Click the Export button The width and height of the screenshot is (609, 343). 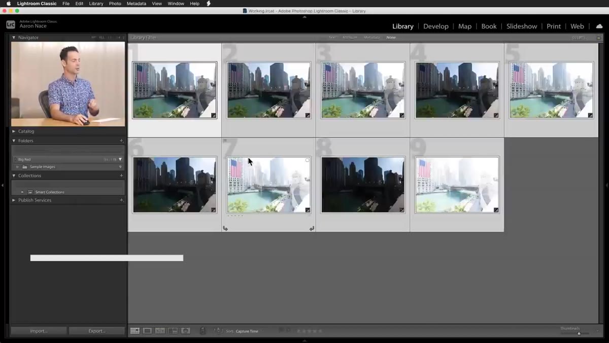point(97,331)
